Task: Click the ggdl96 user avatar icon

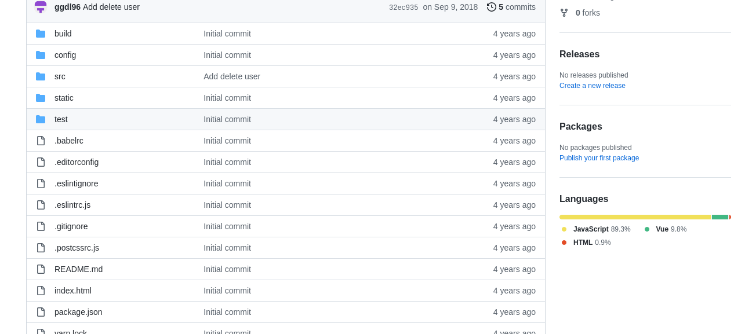Action: point(41,7)
